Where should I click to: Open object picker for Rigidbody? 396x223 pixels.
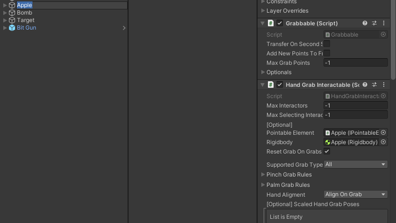(383, 142)
